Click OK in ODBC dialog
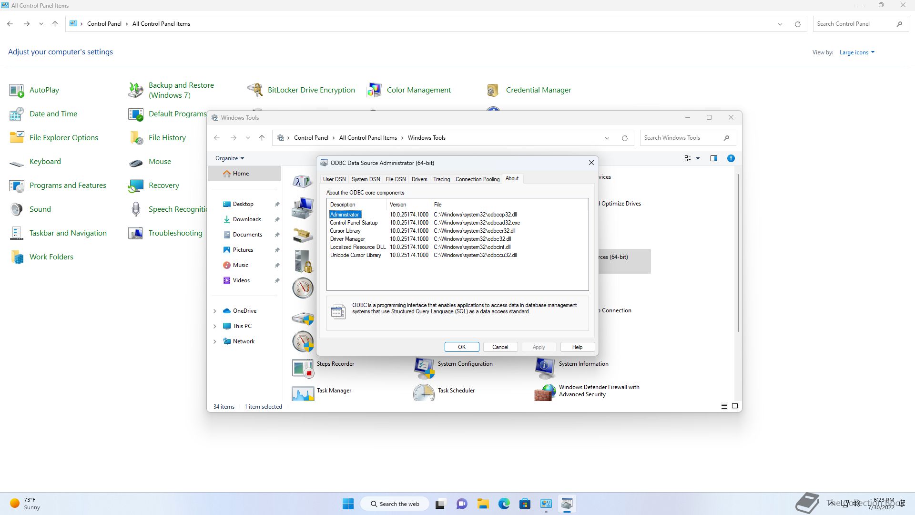915x515 pixels. coord(462,347)
